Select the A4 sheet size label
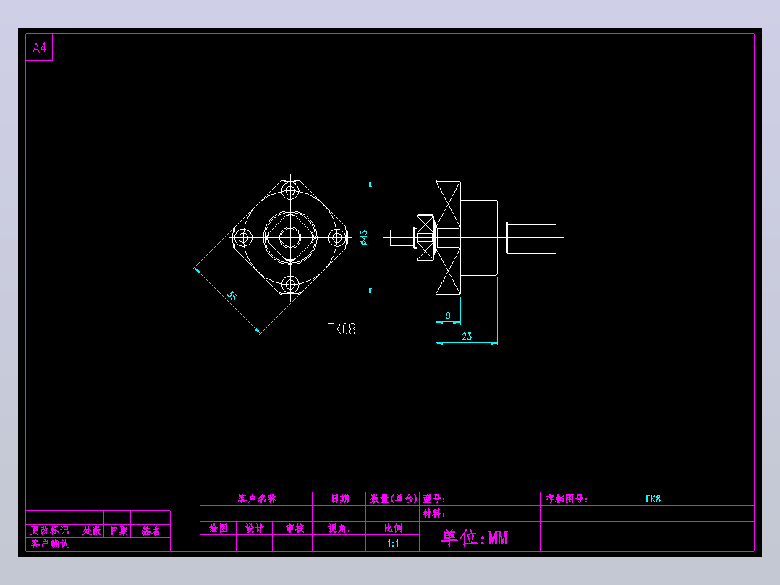This screenshot has height=585, width=780. 39,48
